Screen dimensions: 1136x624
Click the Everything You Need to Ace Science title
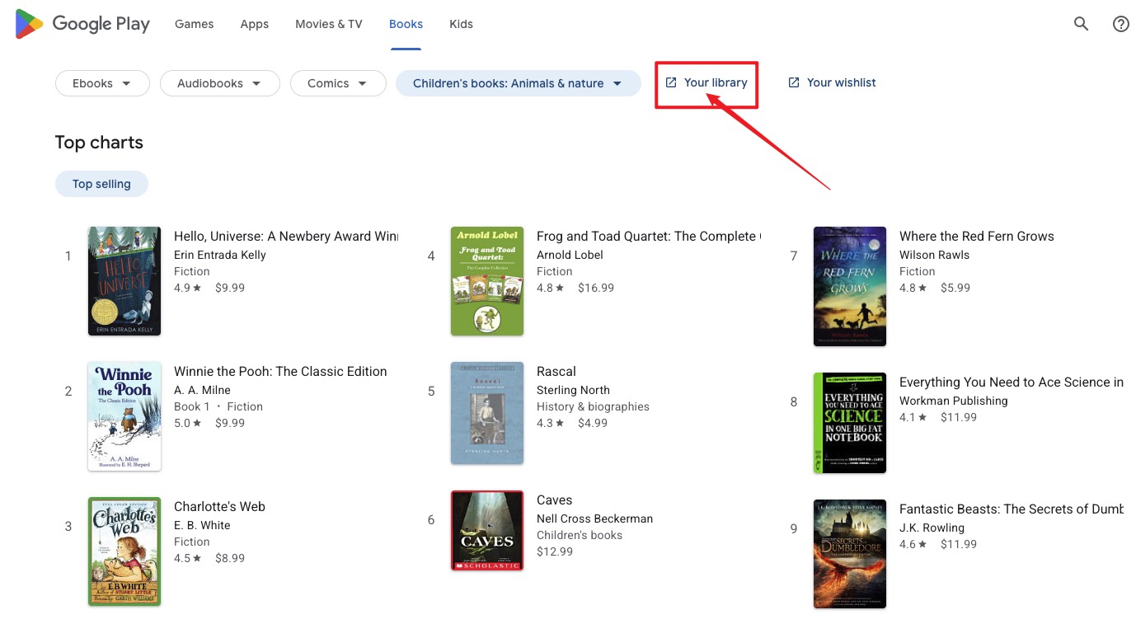click(1012, 382)
